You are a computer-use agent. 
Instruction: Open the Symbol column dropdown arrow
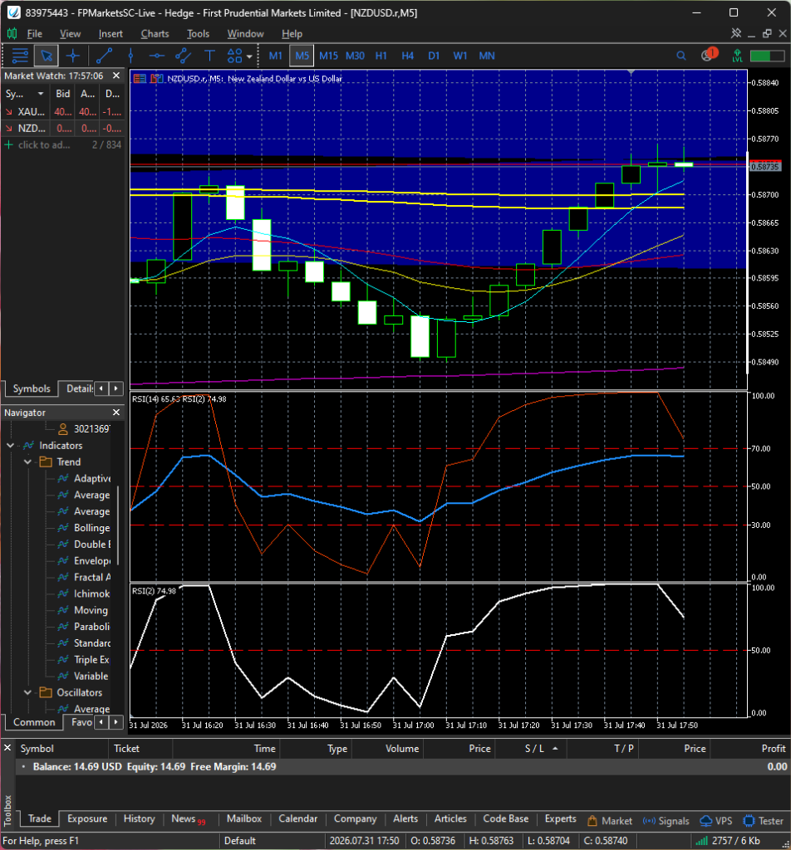point(40,94)
